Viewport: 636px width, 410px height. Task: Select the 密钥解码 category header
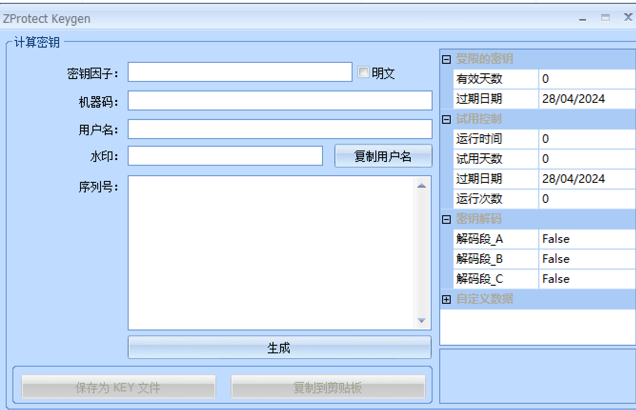pyautogui.click(x=479, y=219)
